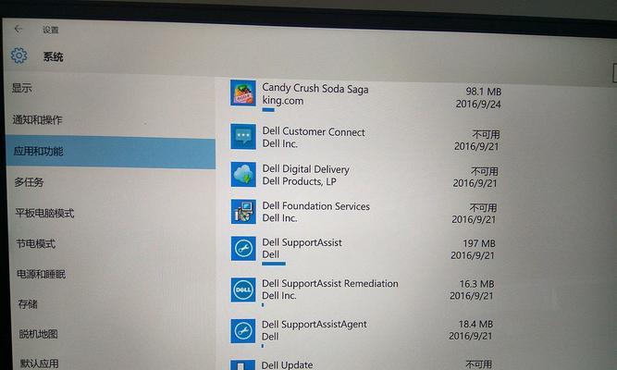The height and width of the screenshot is (370, 617).
Task: Select the Dell Digital Delivery cloud icon
Action: [243, 175]
